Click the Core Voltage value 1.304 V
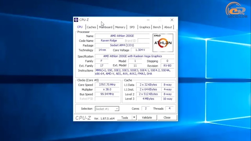This screenshot has width=251, height=141. pos(140,50)
